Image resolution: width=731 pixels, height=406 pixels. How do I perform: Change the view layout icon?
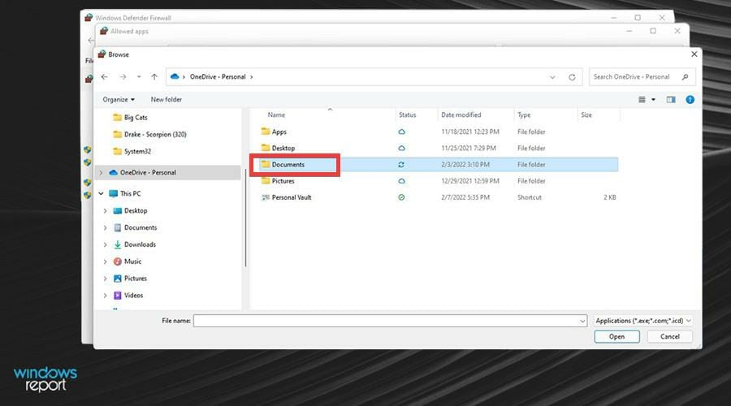[x=642, y=99]
